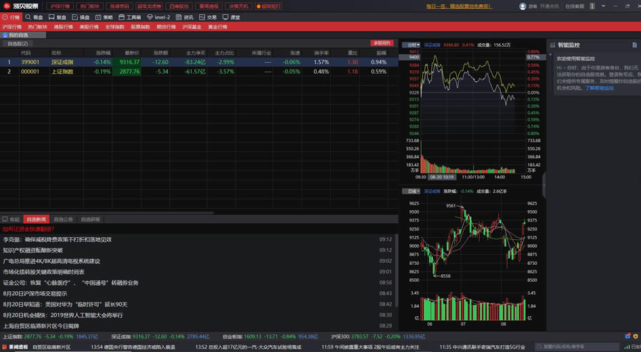Click the stock code search field at bottom

pyautogui.click(x=577, y=347)
